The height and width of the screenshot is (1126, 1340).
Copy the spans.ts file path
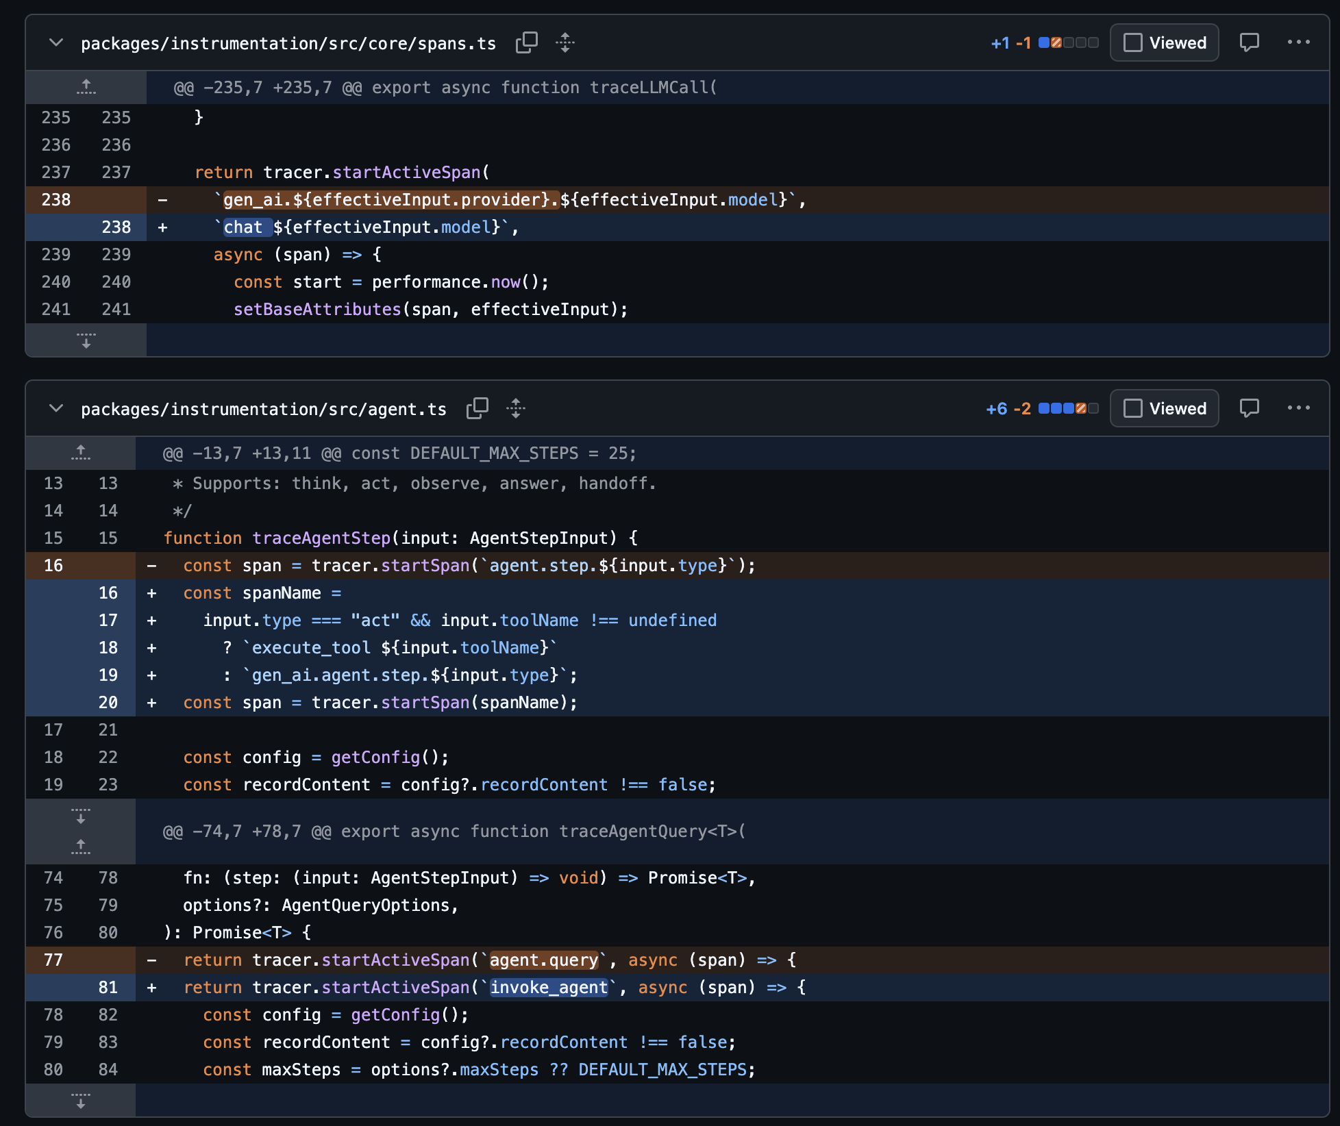click(x=526, y=42)
